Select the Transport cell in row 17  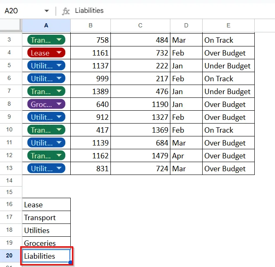pos(46,217)
